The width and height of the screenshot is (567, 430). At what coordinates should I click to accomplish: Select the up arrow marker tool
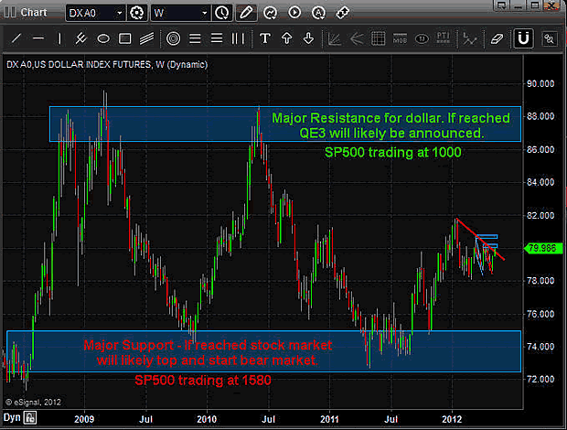point(287,38)
